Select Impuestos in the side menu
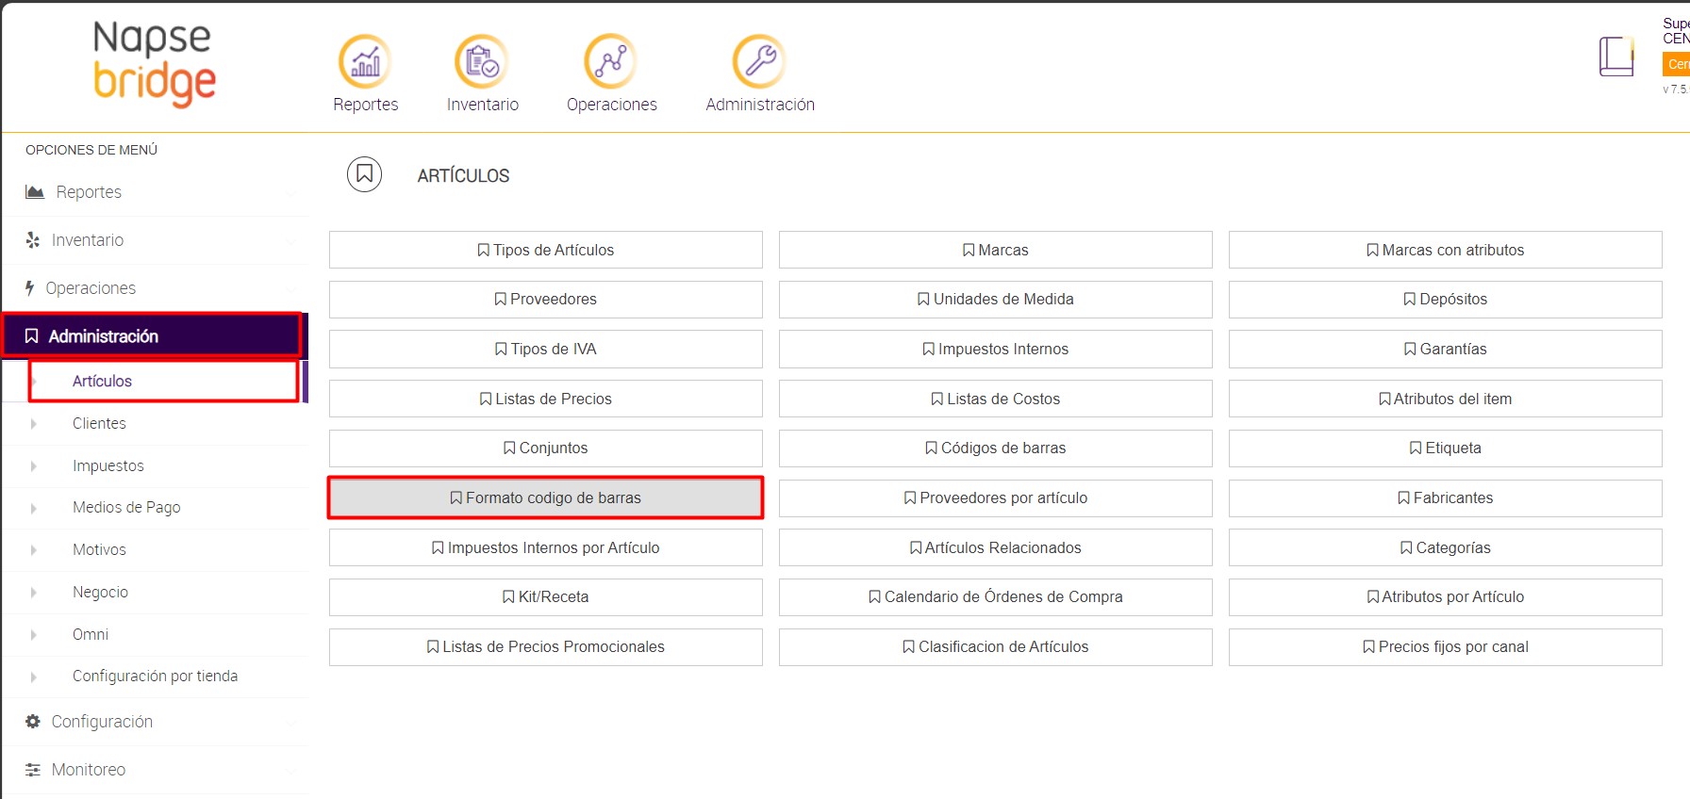Screen dimensions: 1690x799 point(156,466)
